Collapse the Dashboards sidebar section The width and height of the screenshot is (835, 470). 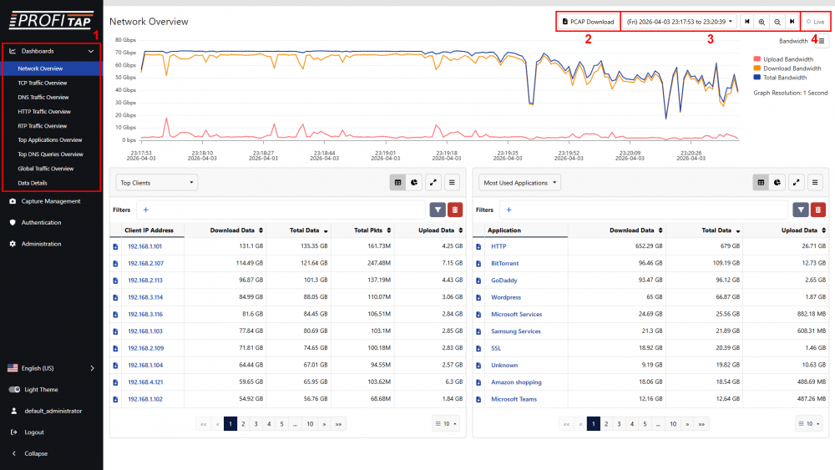pyautogui.click(x=90, y=51)
